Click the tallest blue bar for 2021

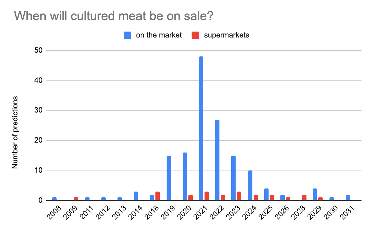pos(201,128)
